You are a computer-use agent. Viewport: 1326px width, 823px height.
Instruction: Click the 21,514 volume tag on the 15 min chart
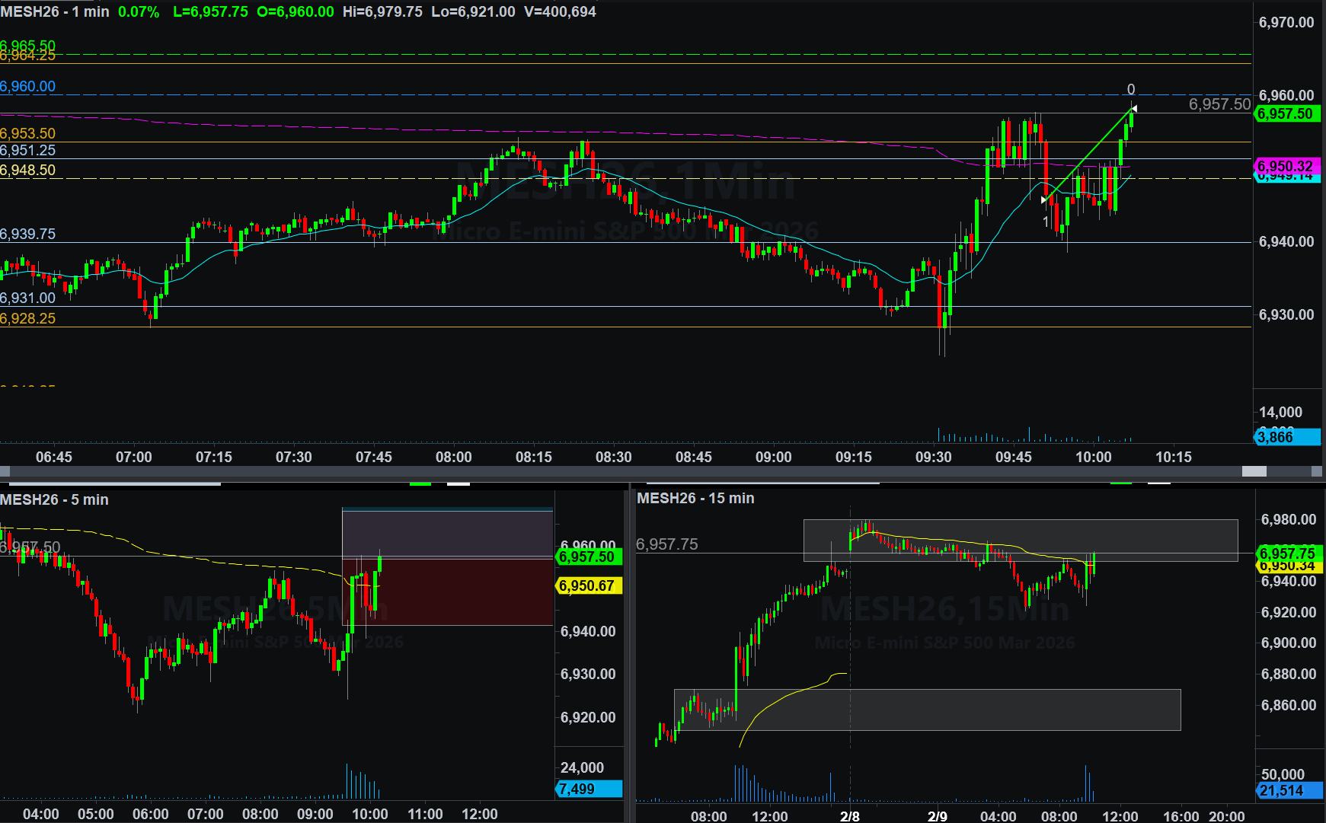1287,790
